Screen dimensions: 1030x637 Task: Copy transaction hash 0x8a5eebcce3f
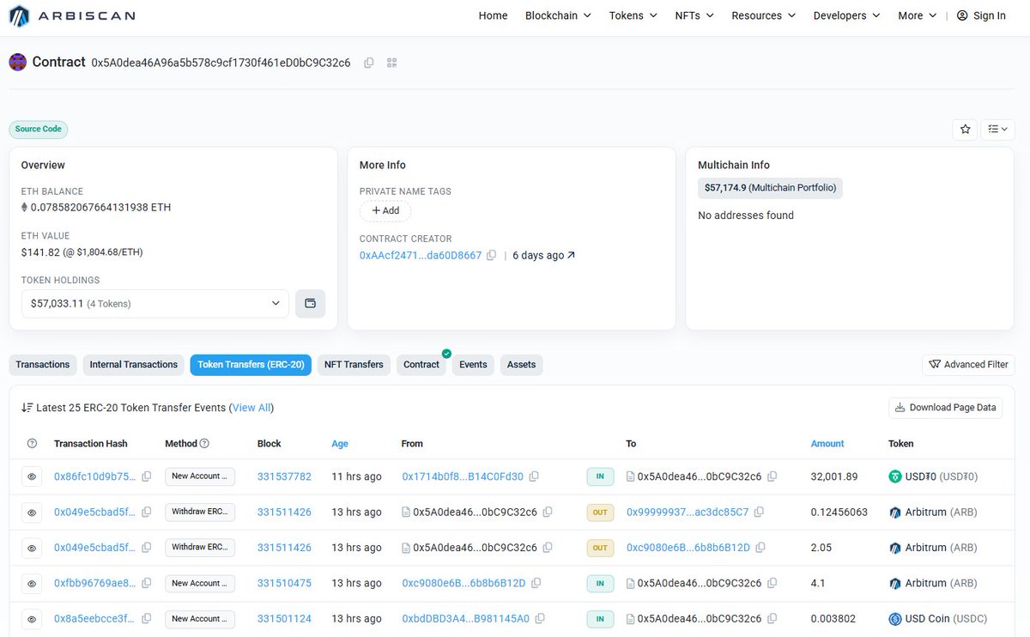[x=147, y=619]
